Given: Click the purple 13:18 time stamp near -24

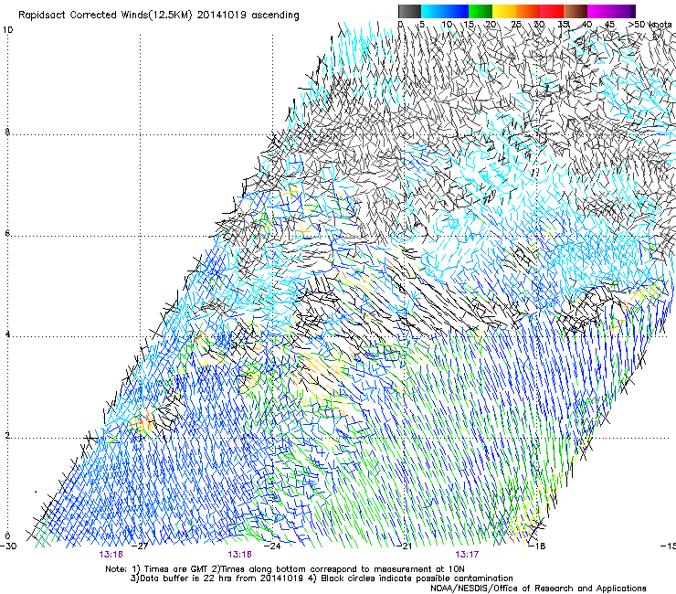Looking at the screenshot, I should (x=239, y=555).
